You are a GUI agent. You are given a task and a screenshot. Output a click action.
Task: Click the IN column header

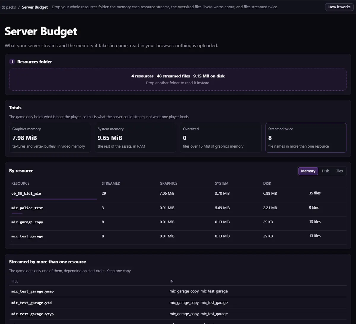[171, 281]
